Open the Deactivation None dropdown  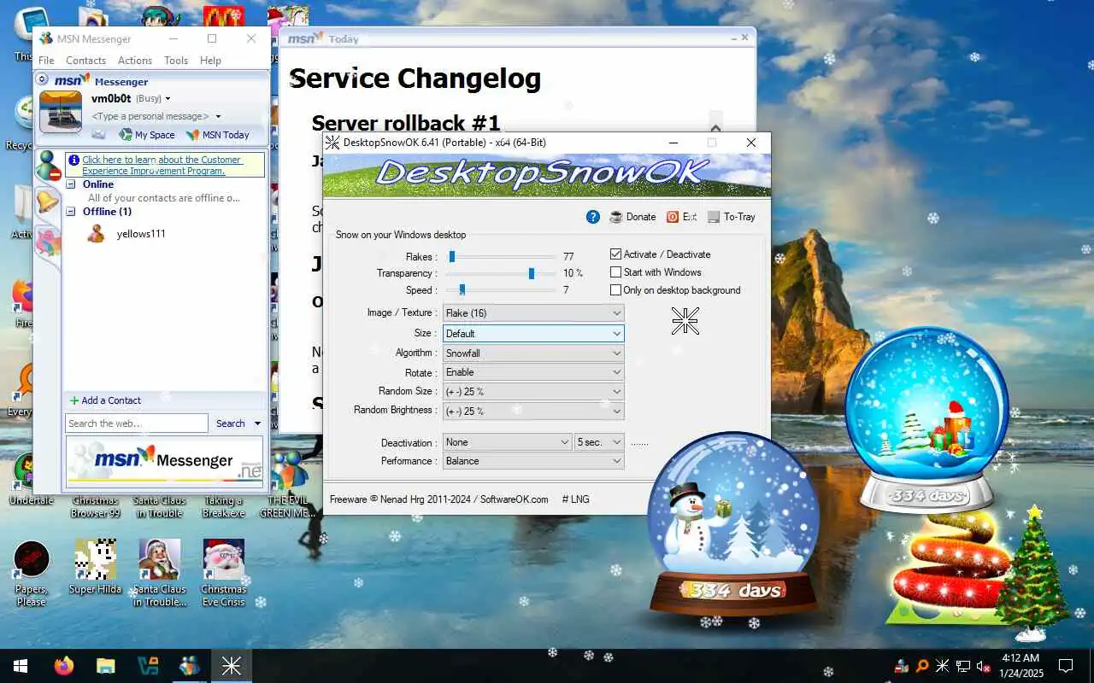(x=507, y=442)
